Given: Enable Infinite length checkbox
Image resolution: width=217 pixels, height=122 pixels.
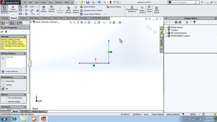Looking at the screenshot, I should (x=7, y=102).
